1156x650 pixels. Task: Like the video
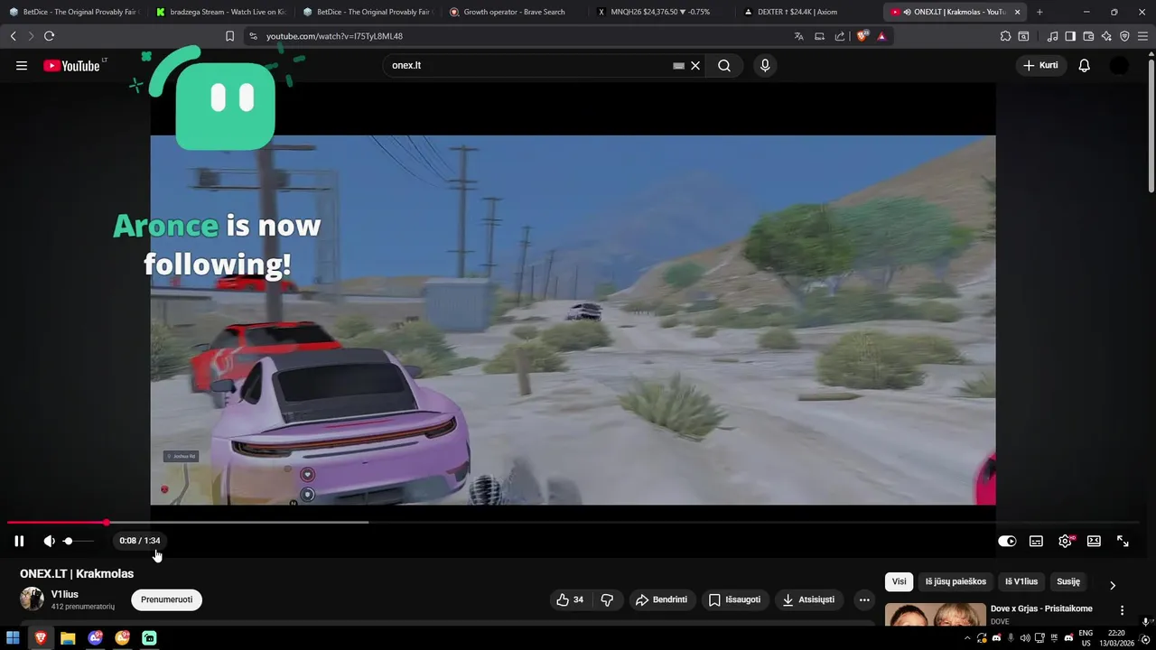[570, 599]
